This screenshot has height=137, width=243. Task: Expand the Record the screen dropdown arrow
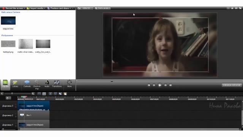pyautogui.click(x=24, y=8)
